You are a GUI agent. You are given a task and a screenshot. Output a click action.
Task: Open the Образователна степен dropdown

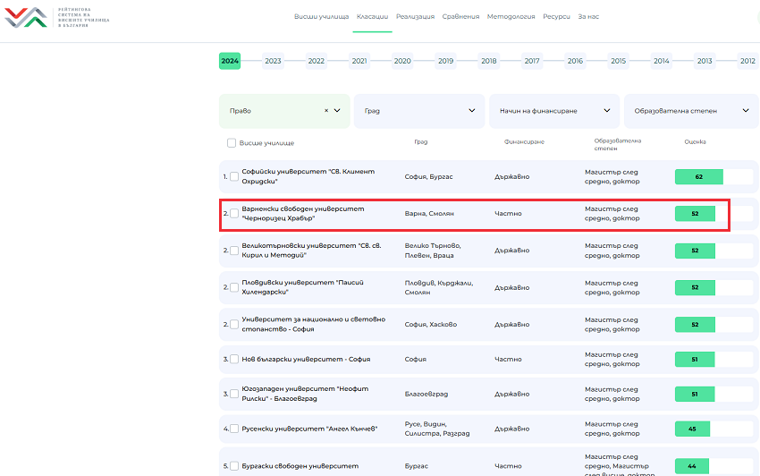pyautogui.click(x=691, y=111)
